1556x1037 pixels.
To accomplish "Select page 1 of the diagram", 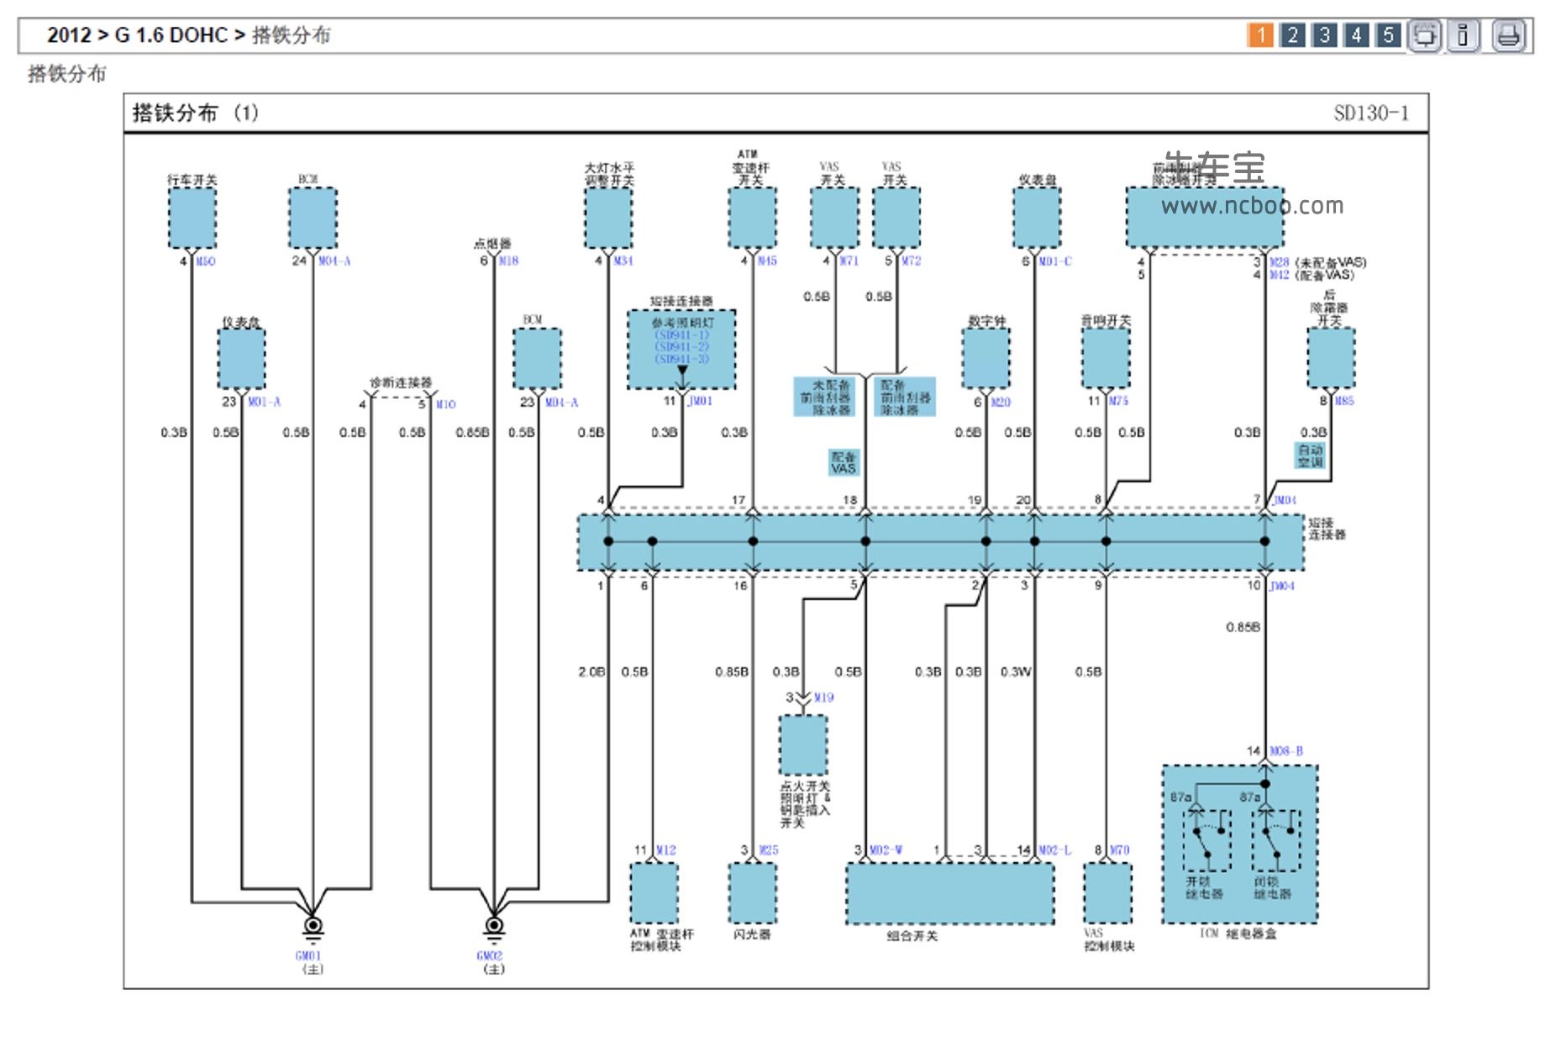I will pyautogui.click(x=1260, y=35).
